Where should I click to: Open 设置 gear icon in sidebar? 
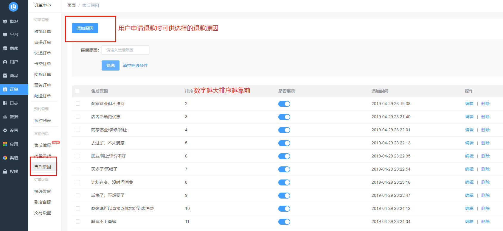[x=5, y=130]
